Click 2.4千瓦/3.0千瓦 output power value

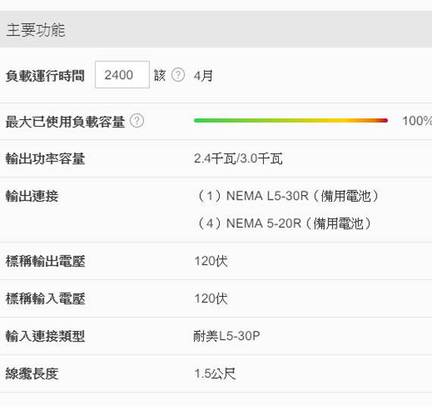238,159
